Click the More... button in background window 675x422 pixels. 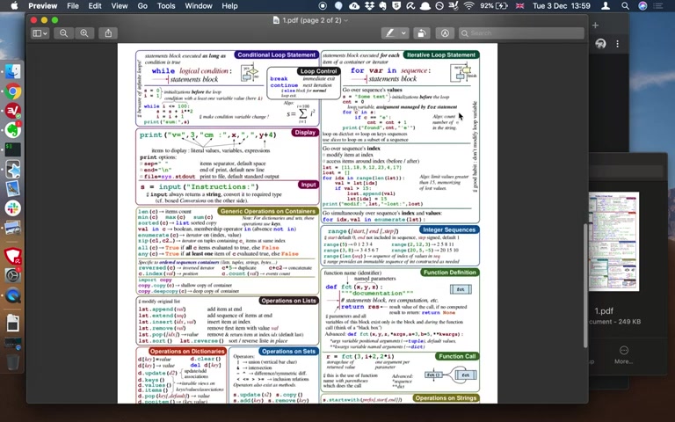[x=623, y=355]
